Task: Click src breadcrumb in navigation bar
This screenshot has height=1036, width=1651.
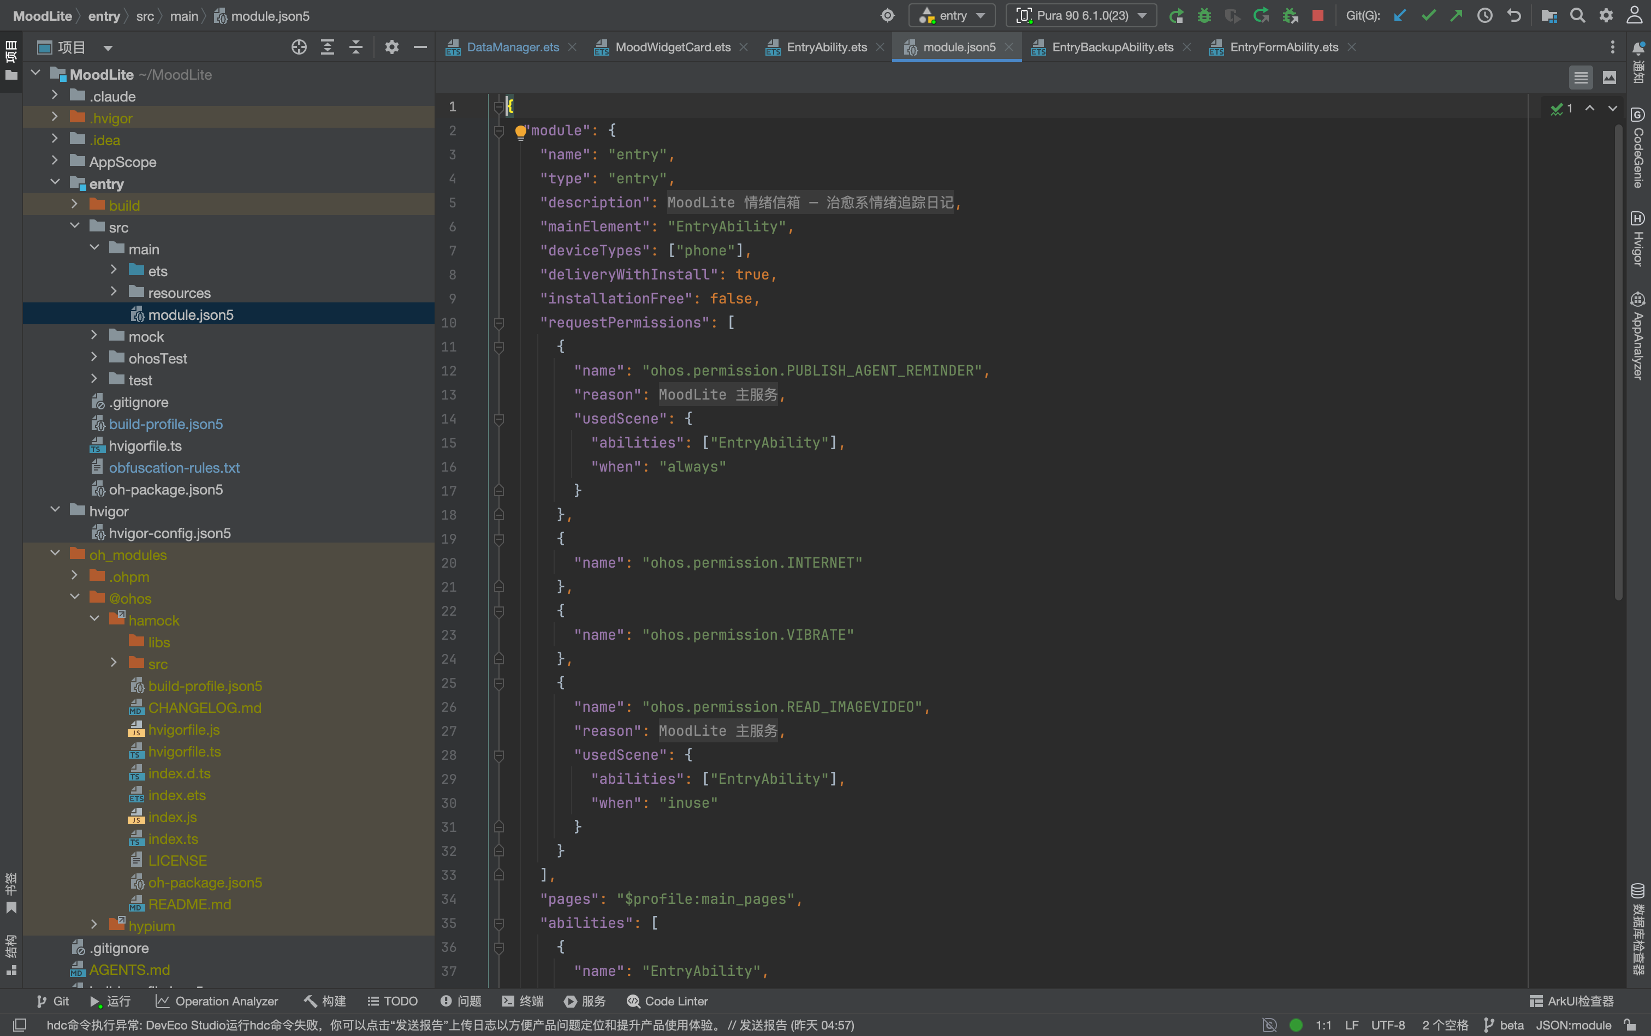Action: pos(145,16)
